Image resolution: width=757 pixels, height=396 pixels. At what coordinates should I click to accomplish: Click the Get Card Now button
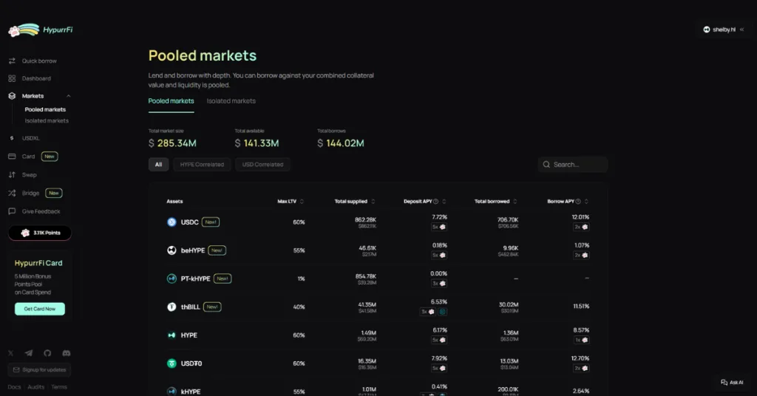(x=40, y=309)
